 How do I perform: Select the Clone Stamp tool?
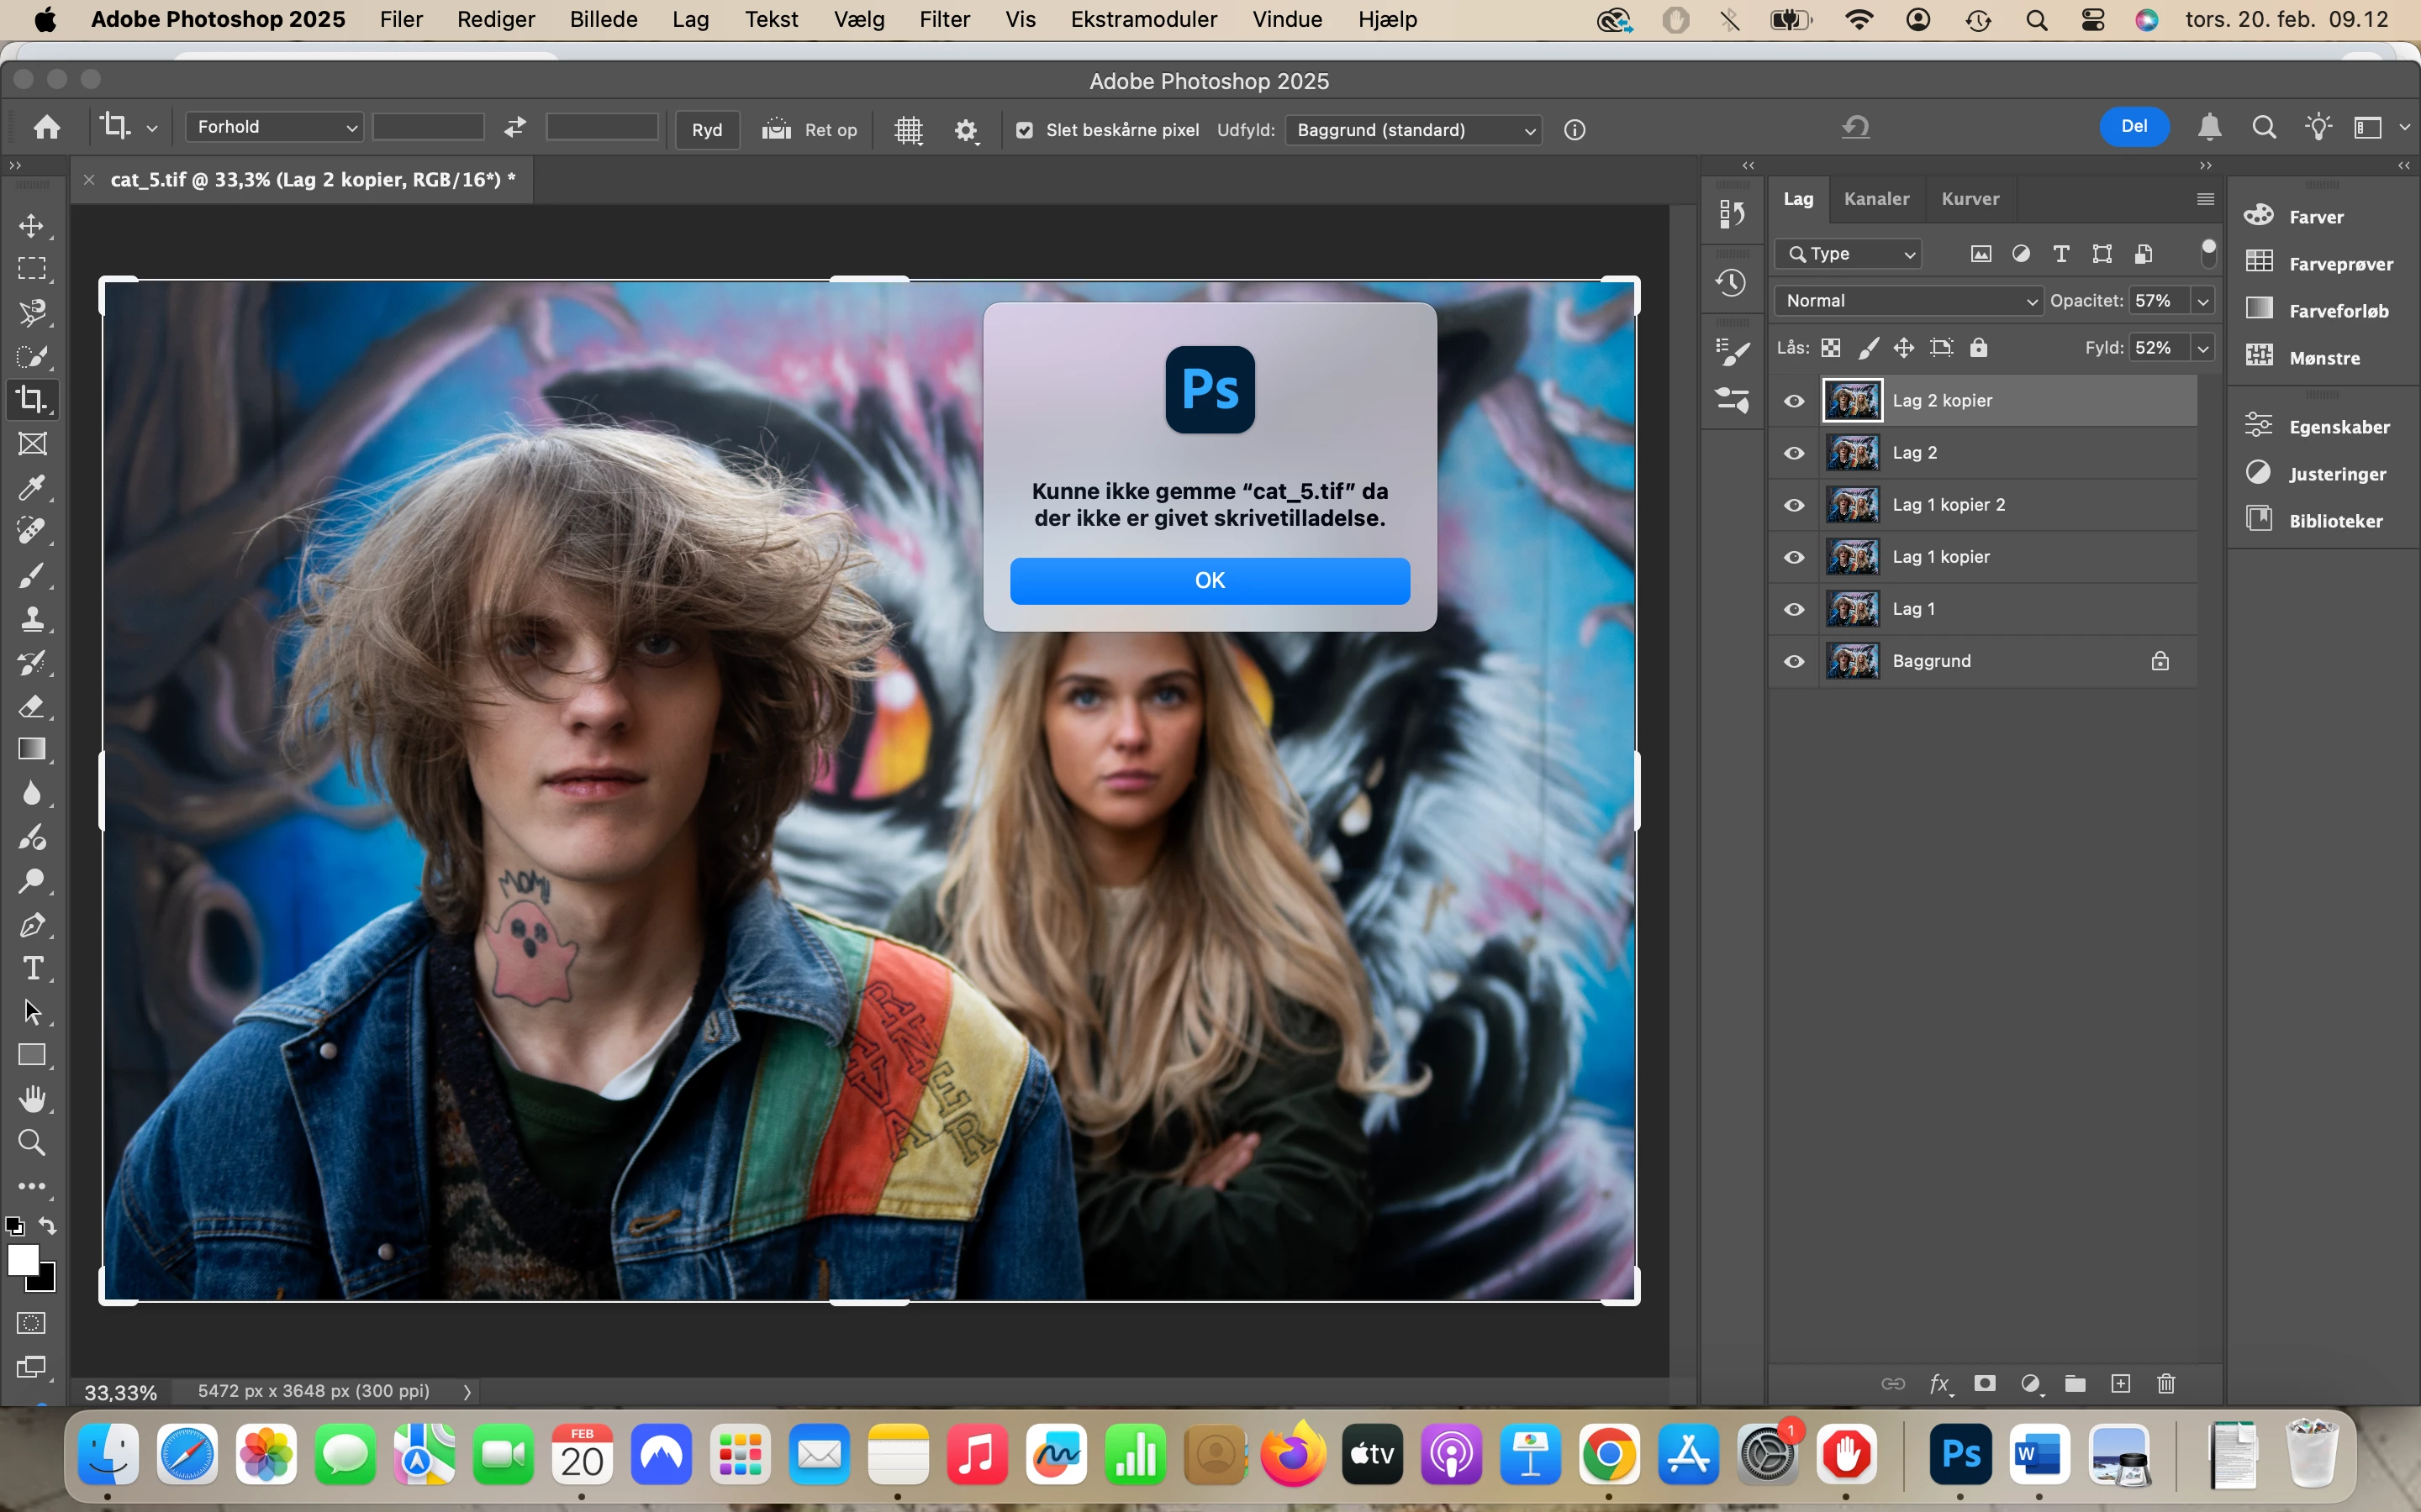click(x=32, y=619)
